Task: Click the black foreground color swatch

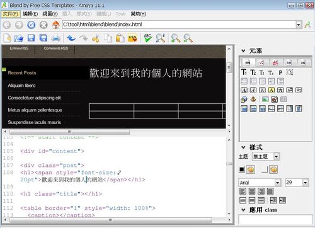Action: pyautogui.click(x=242, y=169)
